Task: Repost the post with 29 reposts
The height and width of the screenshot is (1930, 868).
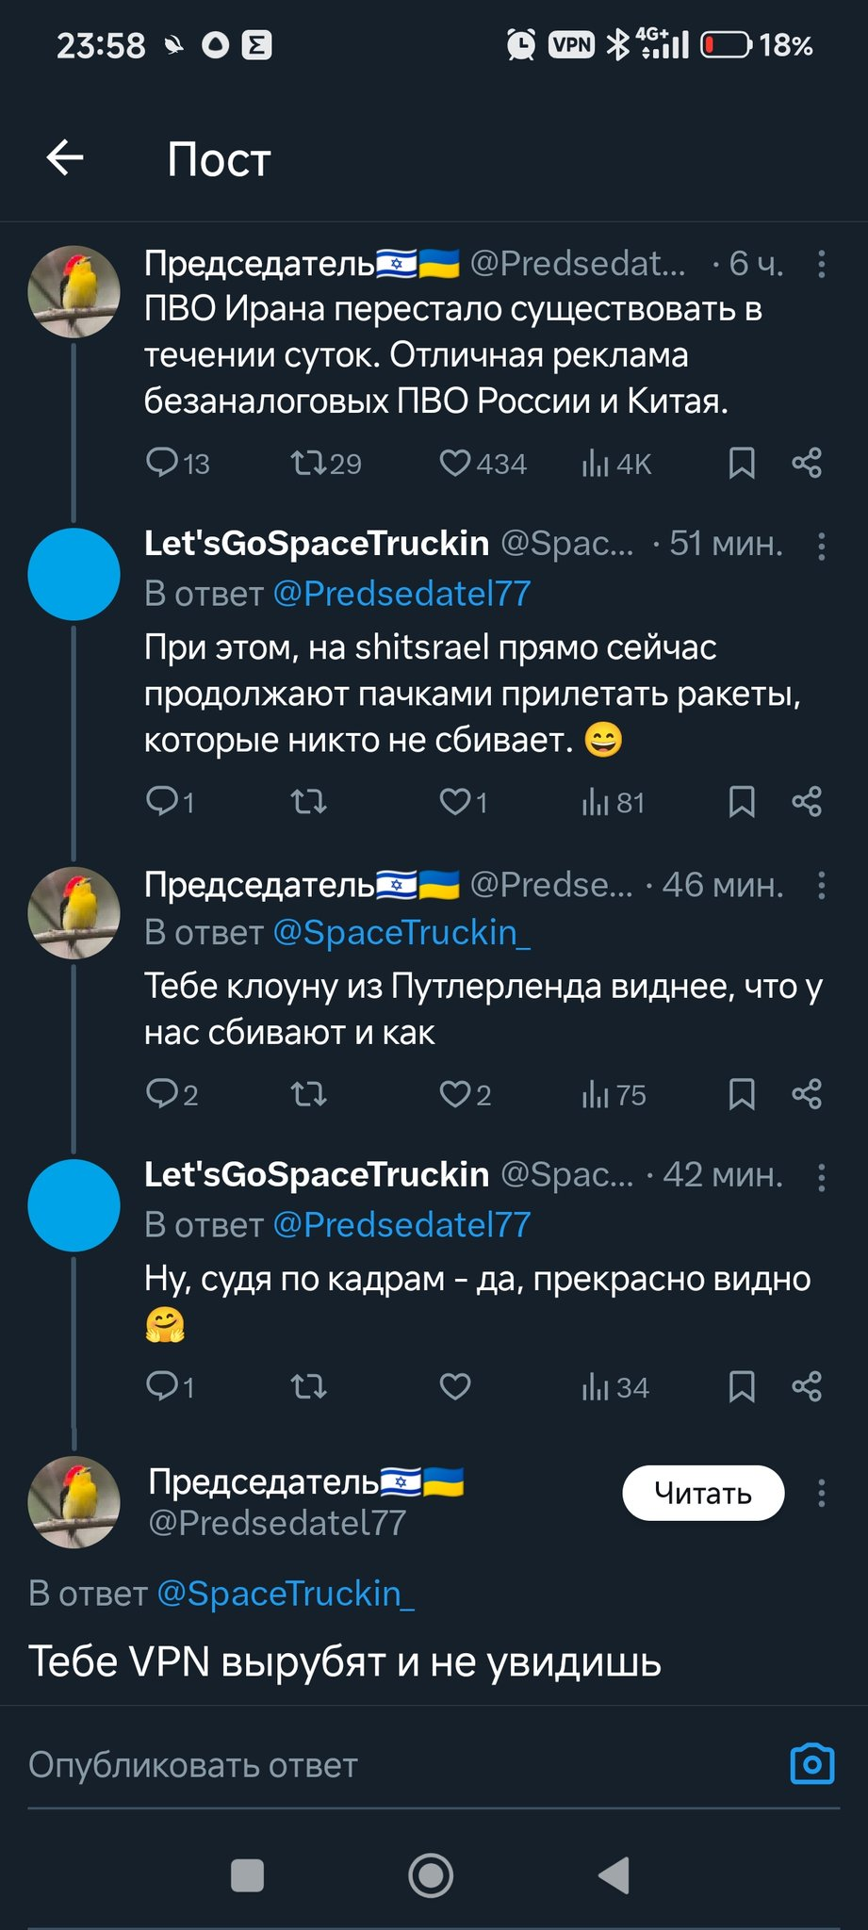Action: coord(309,463)
